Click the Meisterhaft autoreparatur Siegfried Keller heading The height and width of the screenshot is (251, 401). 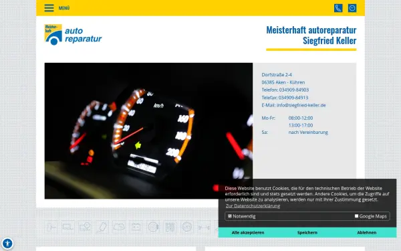[x=311, y=35]
